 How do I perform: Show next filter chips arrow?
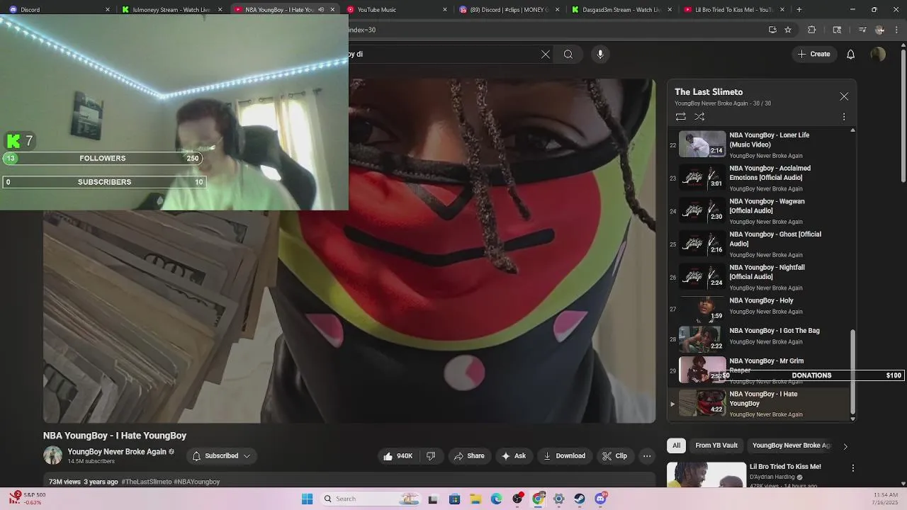pyautogui.click(x=845, y=446)
